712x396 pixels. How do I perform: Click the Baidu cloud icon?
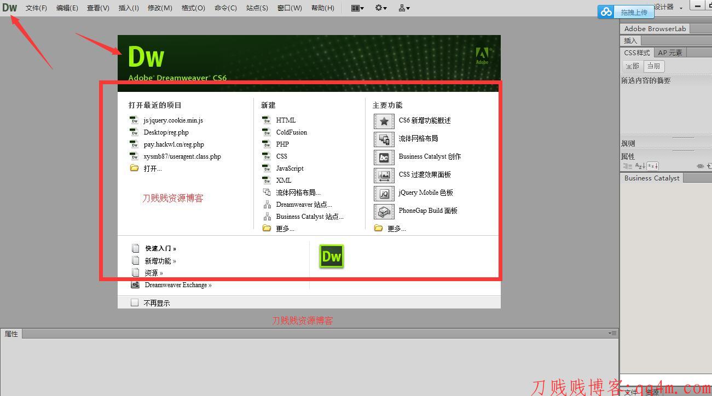point(606,11)
